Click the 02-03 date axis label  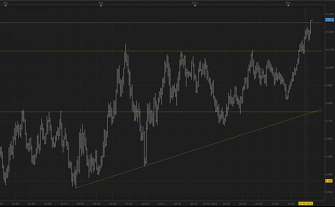(x=242, y=204)
